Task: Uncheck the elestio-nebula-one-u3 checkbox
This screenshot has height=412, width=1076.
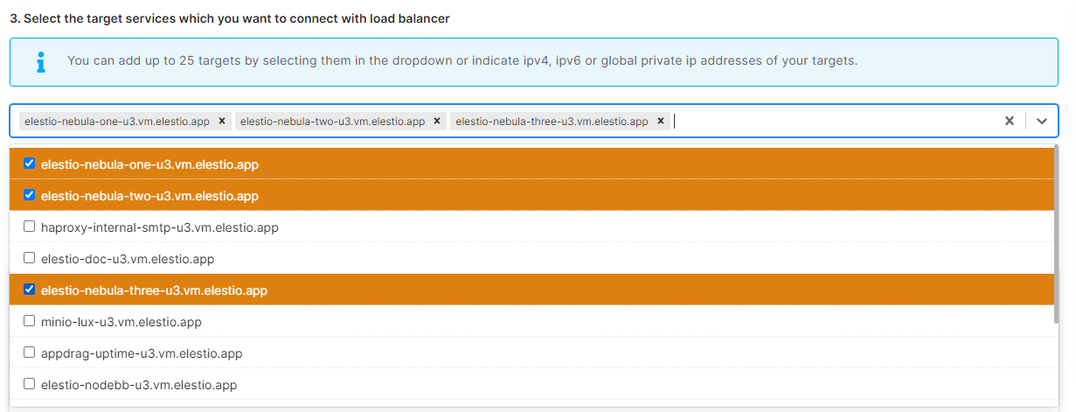Action: tap(30, 164)
